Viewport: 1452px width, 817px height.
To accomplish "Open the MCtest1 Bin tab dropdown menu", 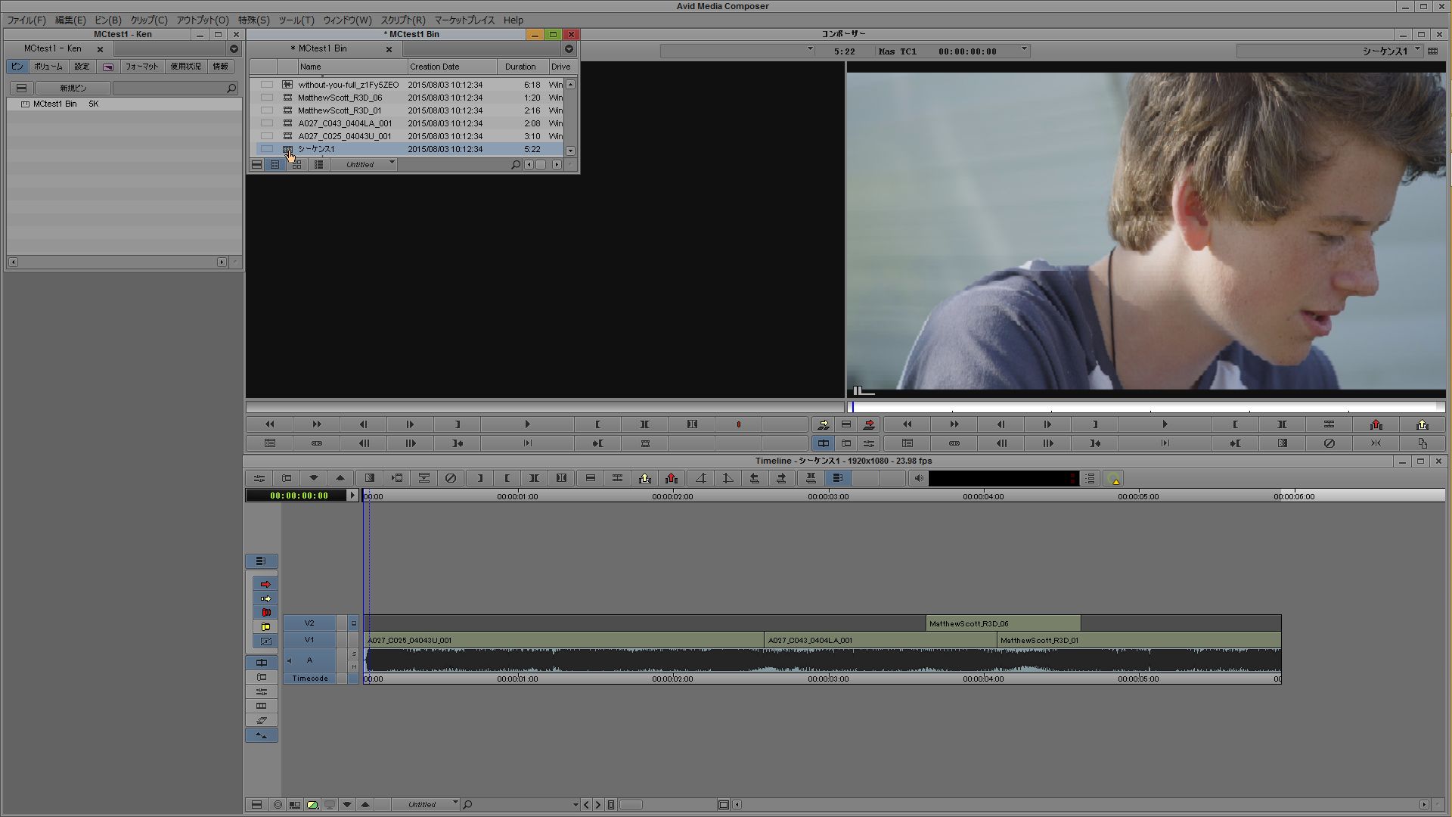I will [569, 49].
